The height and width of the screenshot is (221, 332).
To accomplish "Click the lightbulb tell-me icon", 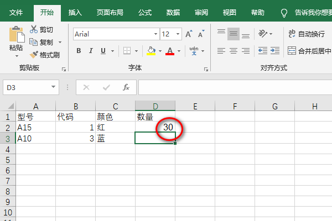I will tap(284, 13).
